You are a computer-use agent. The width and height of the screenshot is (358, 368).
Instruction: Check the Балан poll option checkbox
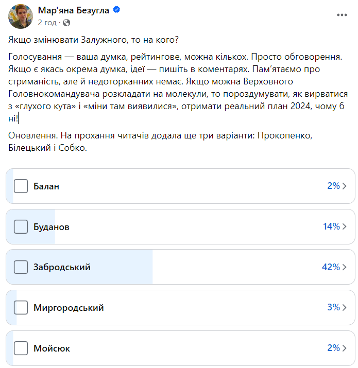(21, 186)
